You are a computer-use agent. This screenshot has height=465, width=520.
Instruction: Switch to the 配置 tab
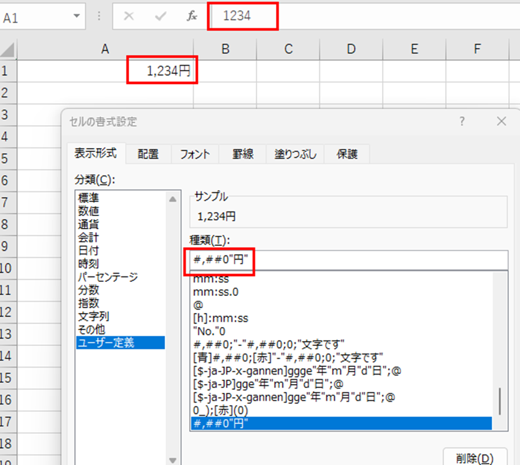click(148, 154)
